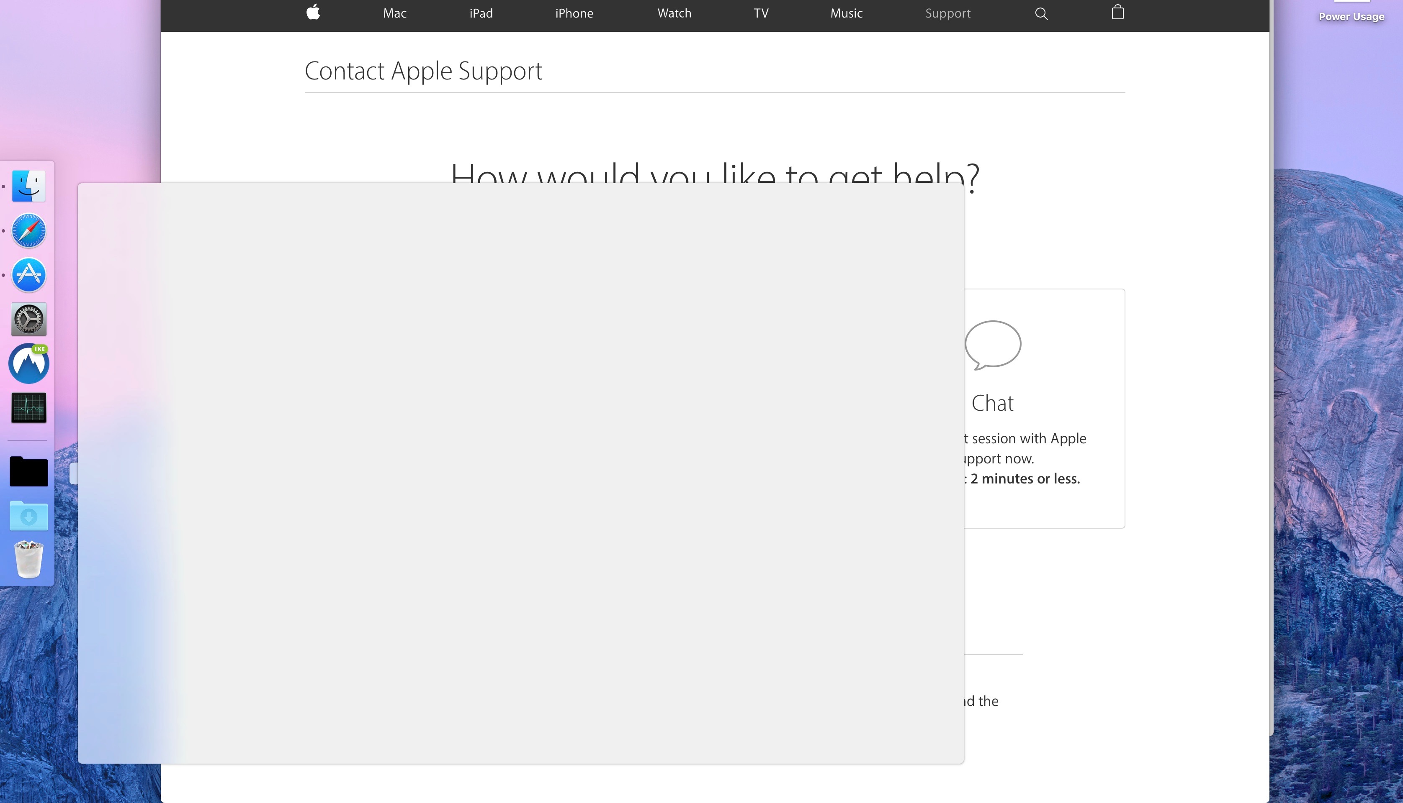The width and height of the screenshot is (1403, 803).
Task: Open the search magnifier icon
Action: pyautogui.click(x=1041, y=13)
